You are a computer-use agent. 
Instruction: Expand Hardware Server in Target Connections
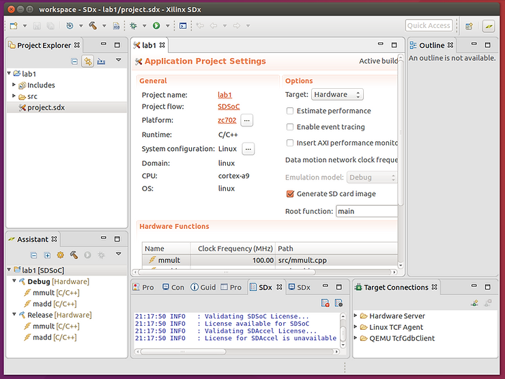(x=356, y=315)
